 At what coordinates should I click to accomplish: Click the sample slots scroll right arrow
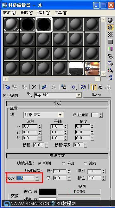coord(98,79)
